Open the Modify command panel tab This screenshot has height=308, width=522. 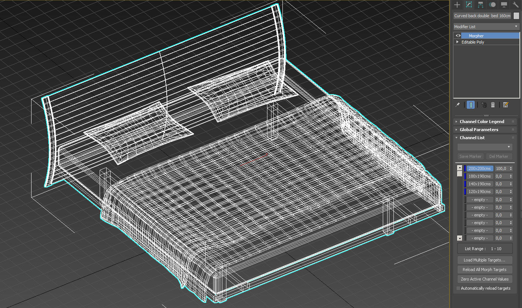[469, 5]
